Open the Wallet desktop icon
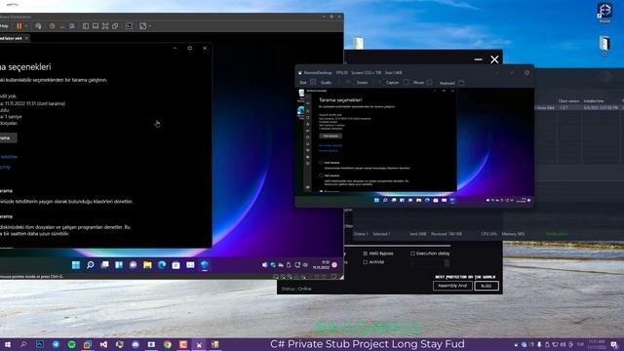The image size is (624, 351). [x=604, y=13]
